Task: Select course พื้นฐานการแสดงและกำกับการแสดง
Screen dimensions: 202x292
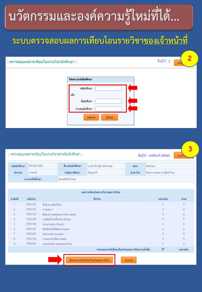Action: [59, 214]
